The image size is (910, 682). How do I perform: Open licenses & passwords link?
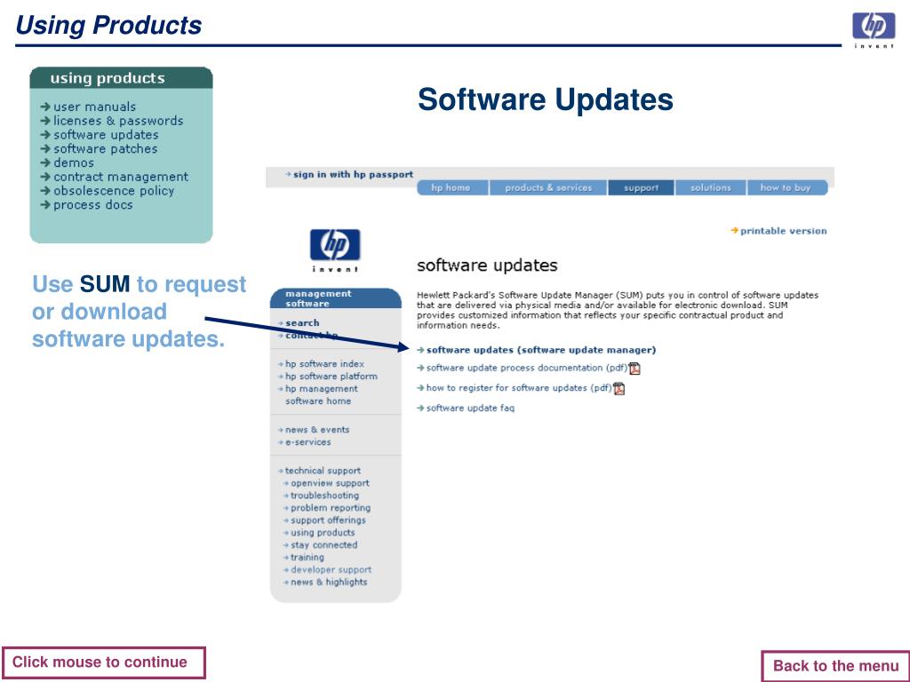118,121
